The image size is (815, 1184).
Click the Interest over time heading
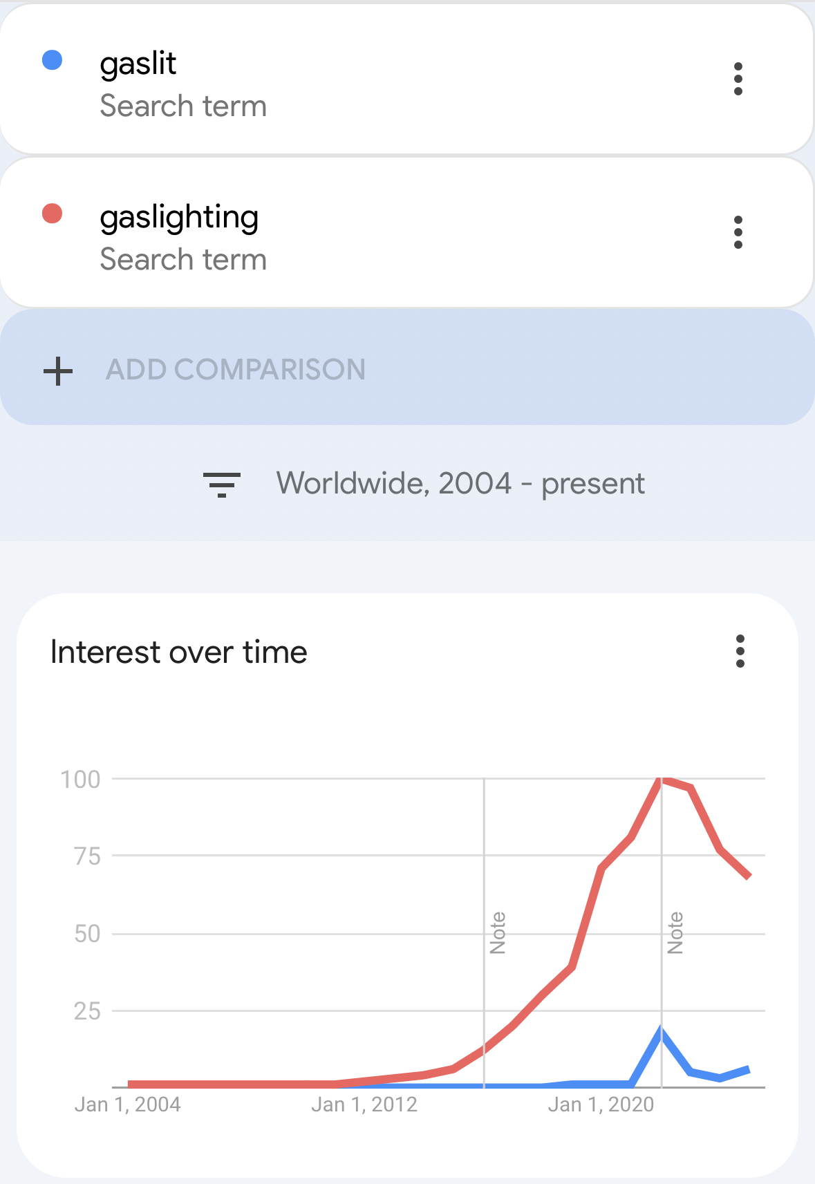point(179,652)
